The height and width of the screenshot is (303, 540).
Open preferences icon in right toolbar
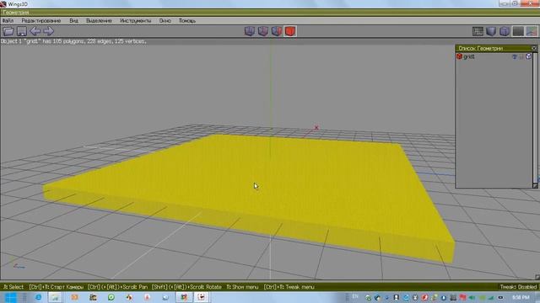click(x=478, y=31)
